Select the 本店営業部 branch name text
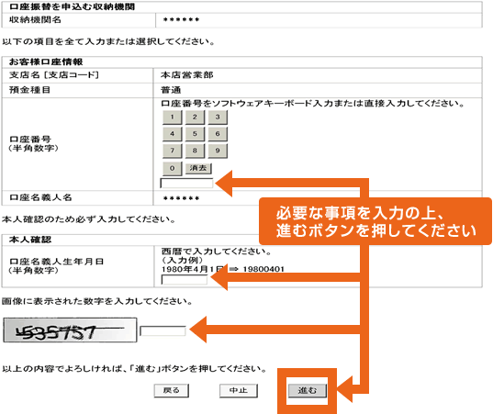Screen dimensions: 493x414 186,75
